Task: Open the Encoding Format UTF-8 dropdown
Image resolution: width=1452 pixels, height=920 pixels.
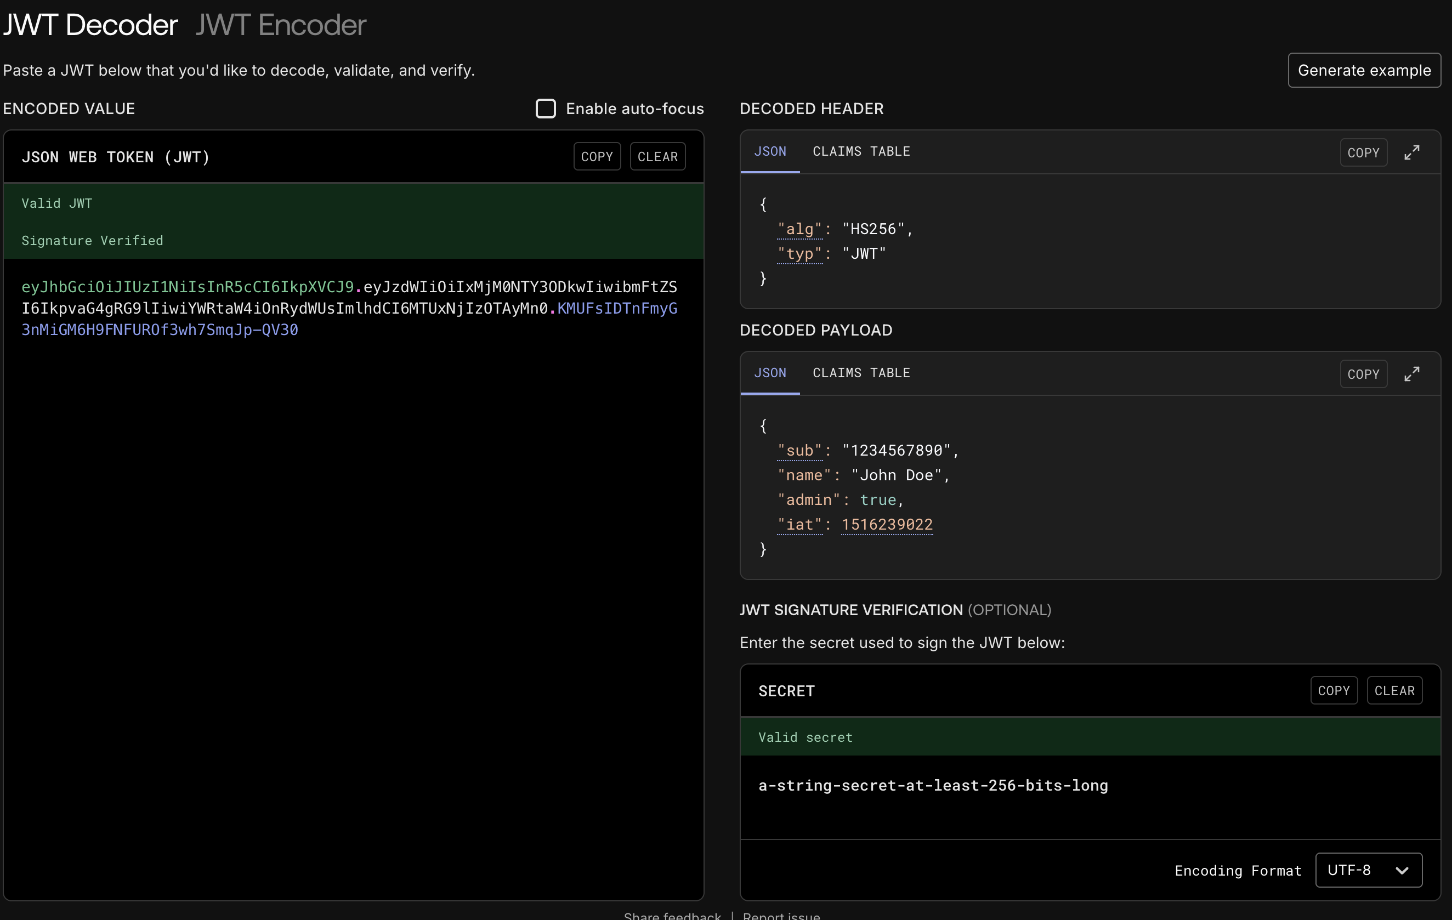Action: (x=1368, y=870)
